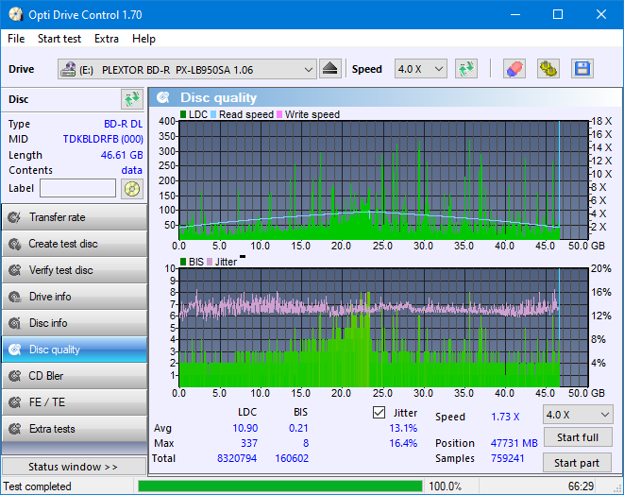This screenshot has width=624, height=495.
Task: Click the disc Label input field
Action: pyautogui.click(x=78, y=188)
